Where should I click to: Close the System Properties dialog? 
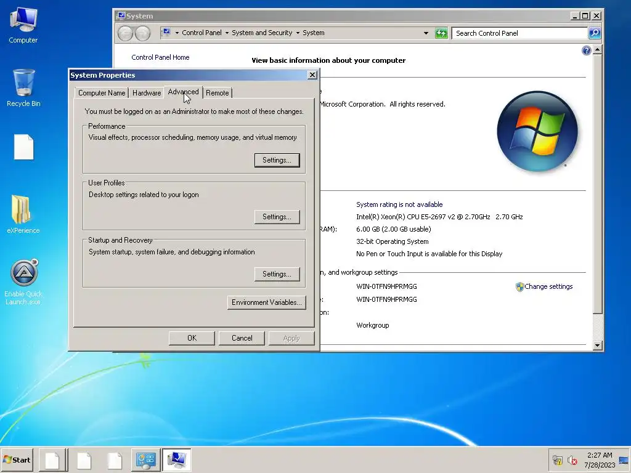point(312,75)
